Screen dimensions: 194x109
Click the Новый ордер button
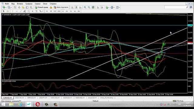[x=42, y=7]
